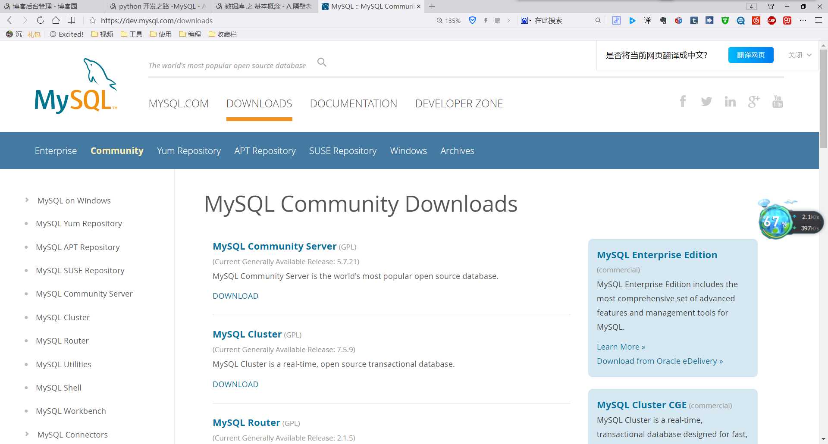Open MySQL Workbench sidebar link
This screenshot has width=828, height=444.
click(x=71, y=411)
